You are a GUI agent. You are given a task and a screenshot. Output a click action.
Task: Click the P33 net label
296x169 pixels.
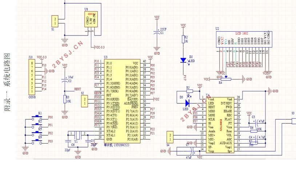click(x=51, y=141)
